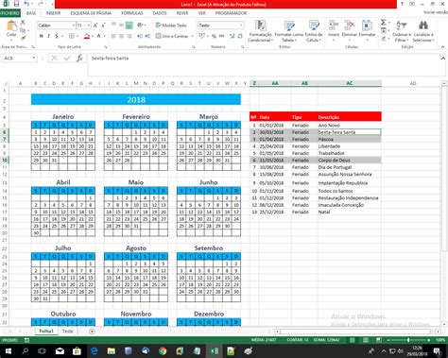Click the percent style icon
The image size is (448, 358).
(x=214, y=36)
